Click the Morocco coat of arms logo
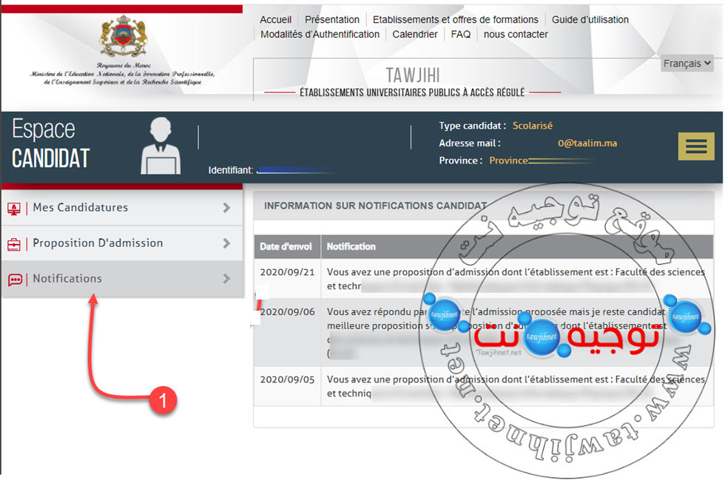 tap(124, 36)
